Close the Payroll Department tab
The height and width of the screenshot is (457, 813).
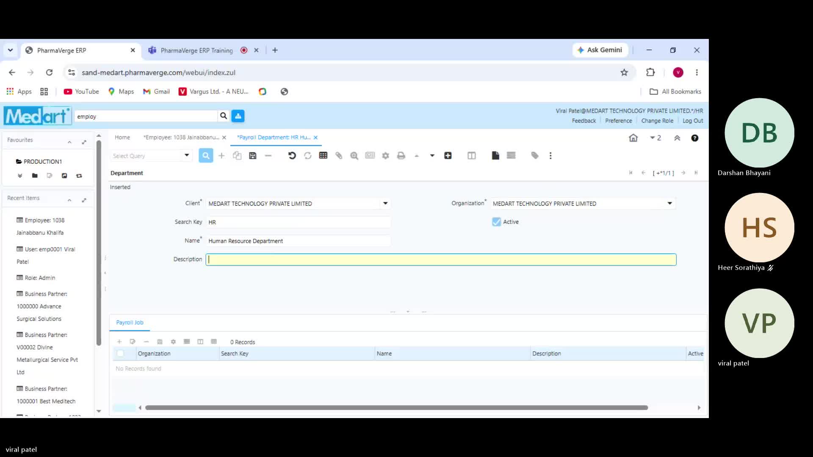[315, 138]
